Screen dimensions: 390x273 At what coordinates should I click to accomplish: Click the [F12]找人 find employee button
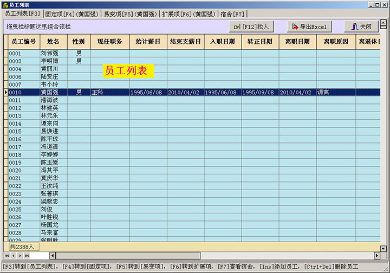[252, 27]
